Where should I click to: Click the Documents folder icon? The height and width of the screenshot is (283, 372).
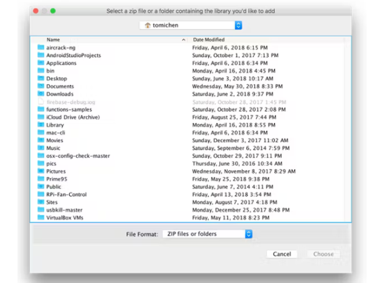pos(41,86)
